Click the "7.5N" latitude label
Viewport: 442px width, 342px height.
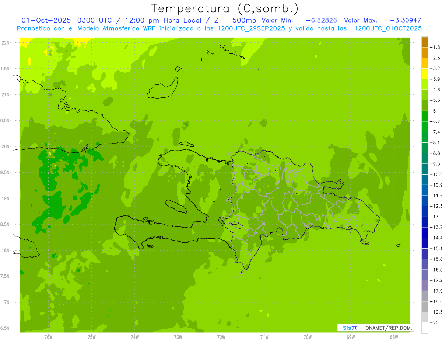coord(6,276)
